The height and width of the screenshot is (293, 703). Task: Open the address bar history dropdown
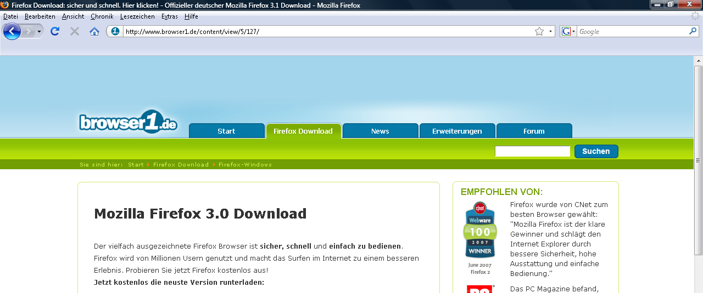coord(550,31)
